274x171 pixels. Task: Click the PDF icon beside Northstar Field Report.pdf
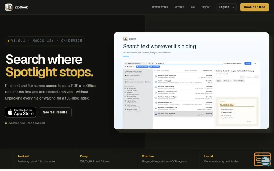click(156, 76)
